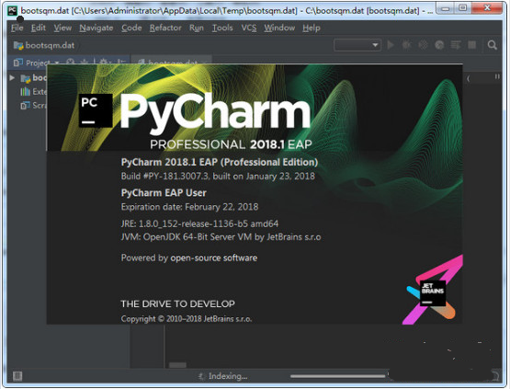The width and height of the screenshot is (510, 389).
Task: Click the pause bars icon at the editor's right edge
Action: click(x=497, y=76)
